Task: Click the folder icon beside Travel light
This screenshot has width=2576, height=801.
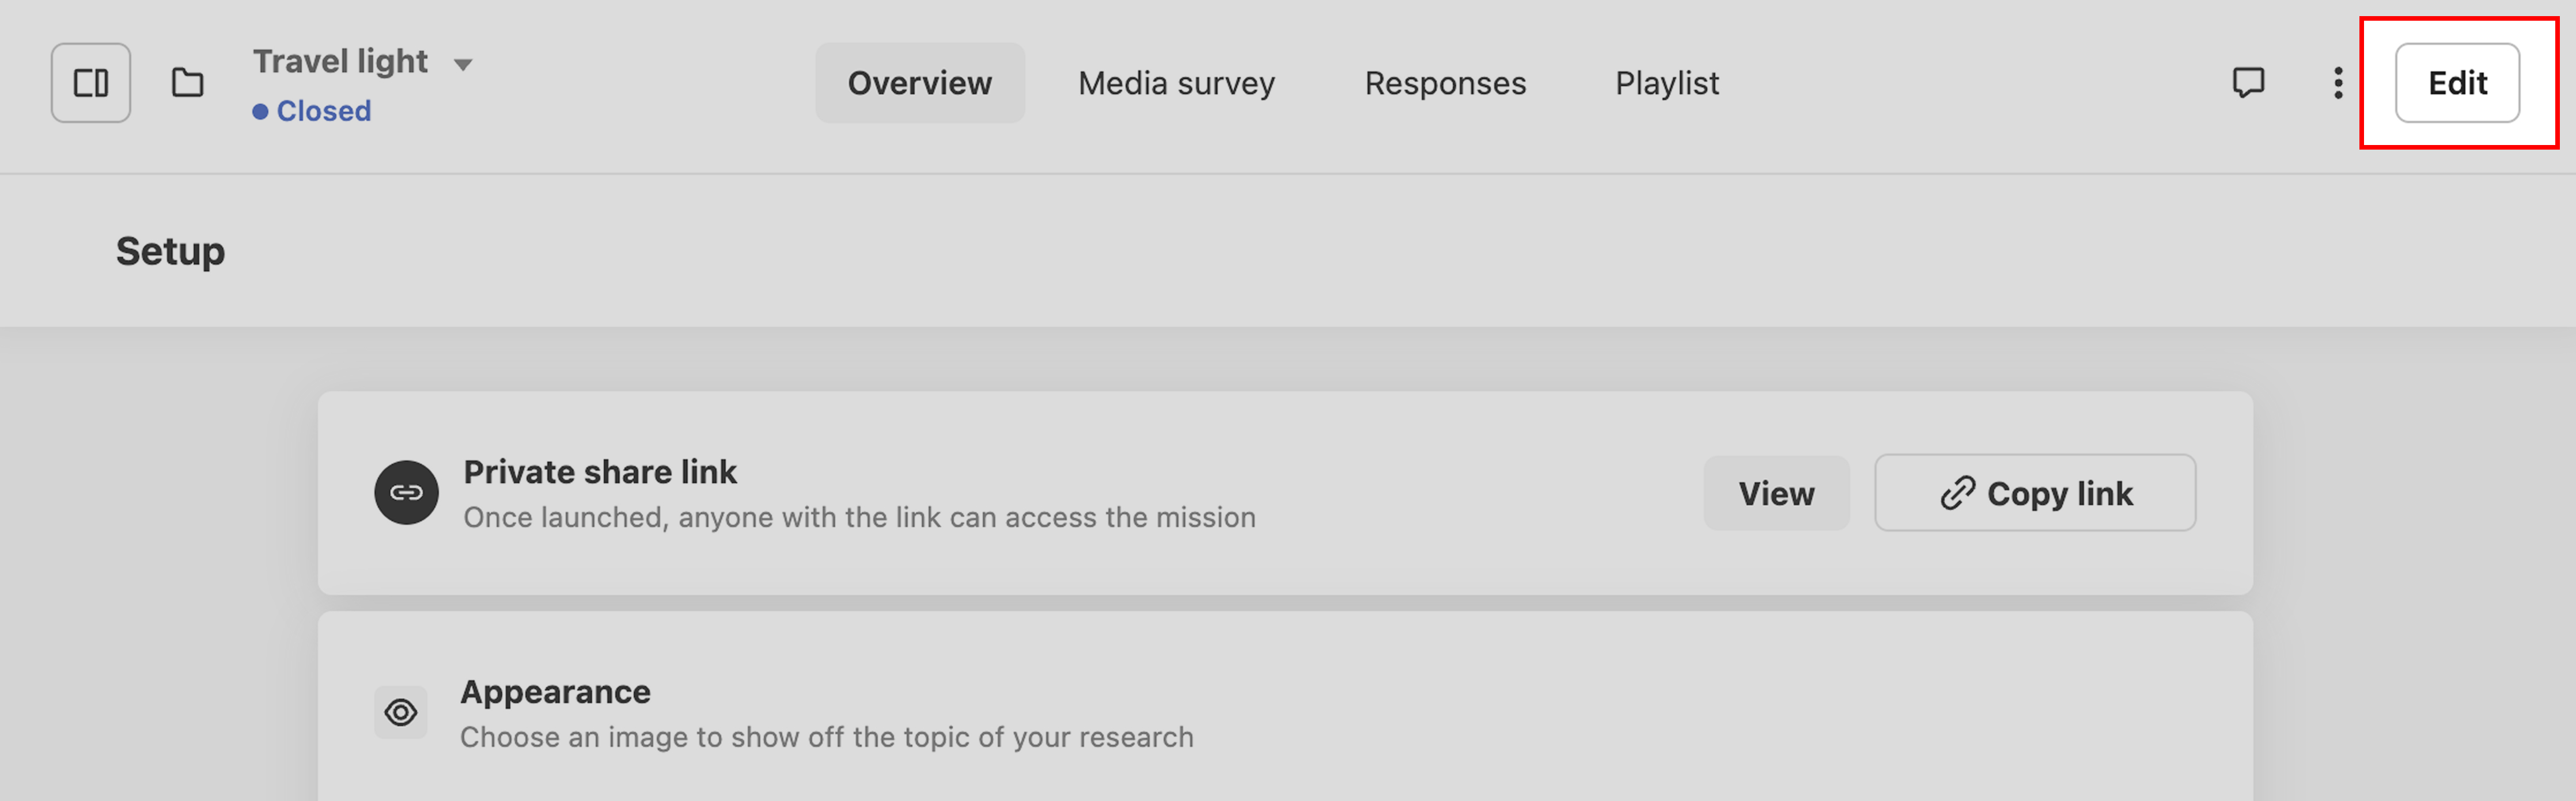Action: [x=187, y=83]
